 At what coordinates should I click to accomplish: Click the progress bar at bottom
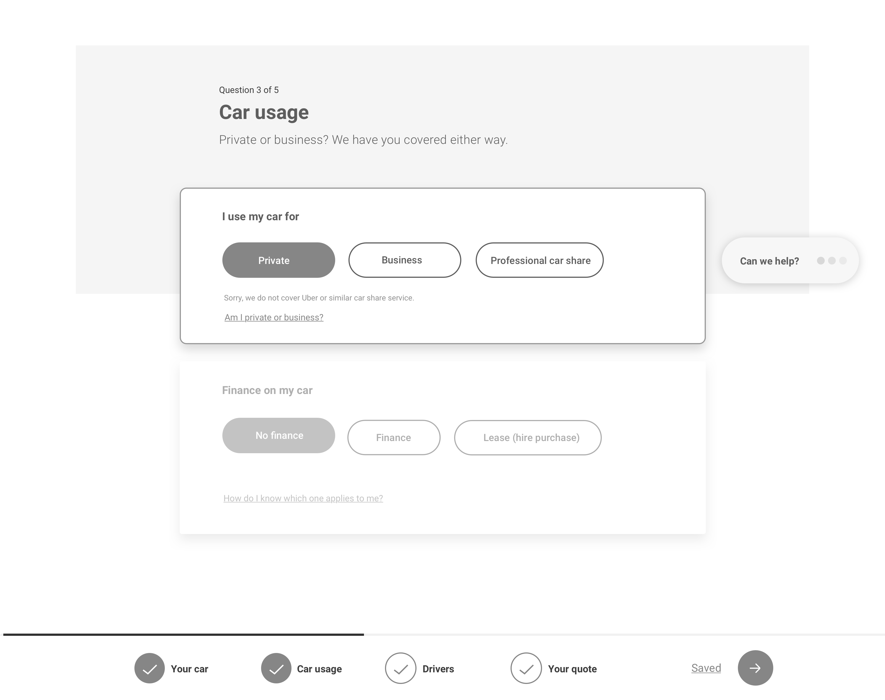[x=444, y=634]
